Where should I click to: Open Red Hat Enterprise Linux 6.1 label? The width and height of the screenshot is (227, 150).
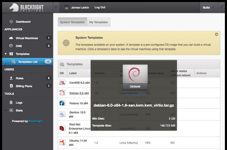tap(80, 129)
